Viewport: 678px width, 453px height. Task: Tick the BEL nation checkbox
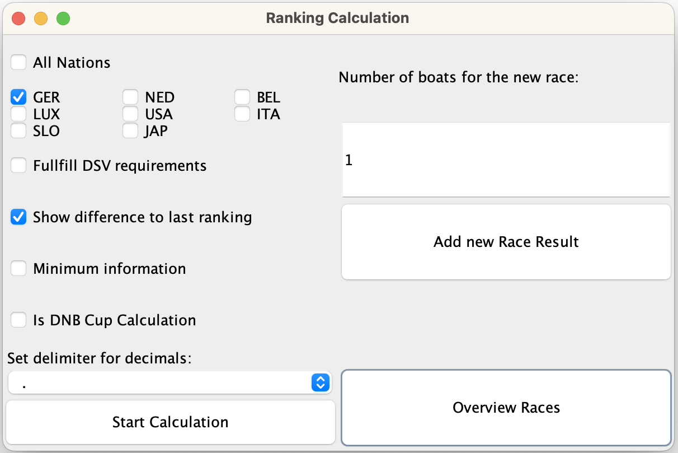(242, 97)
